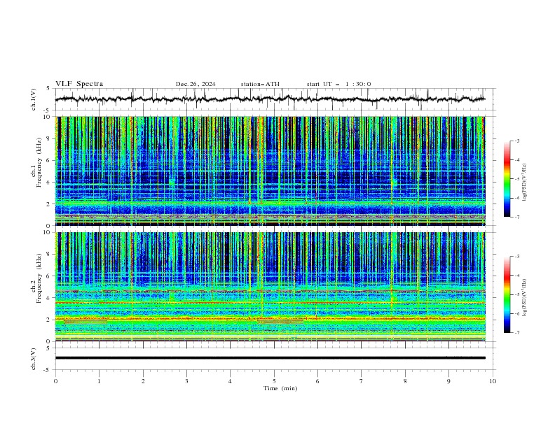The height and width of the screenshot is (428, 555).
Task: Click time axis tick label "4"
Action: [230, 381]
